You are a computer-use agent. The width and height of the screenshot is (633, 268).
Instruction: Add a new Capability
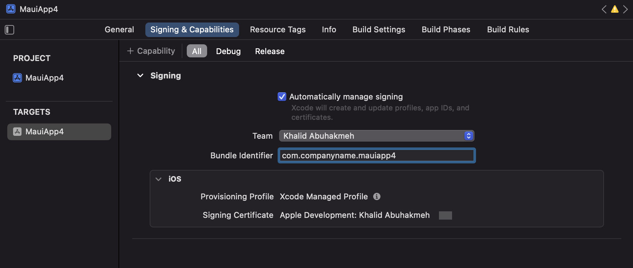pyautogui.click(x=151, y=51)
